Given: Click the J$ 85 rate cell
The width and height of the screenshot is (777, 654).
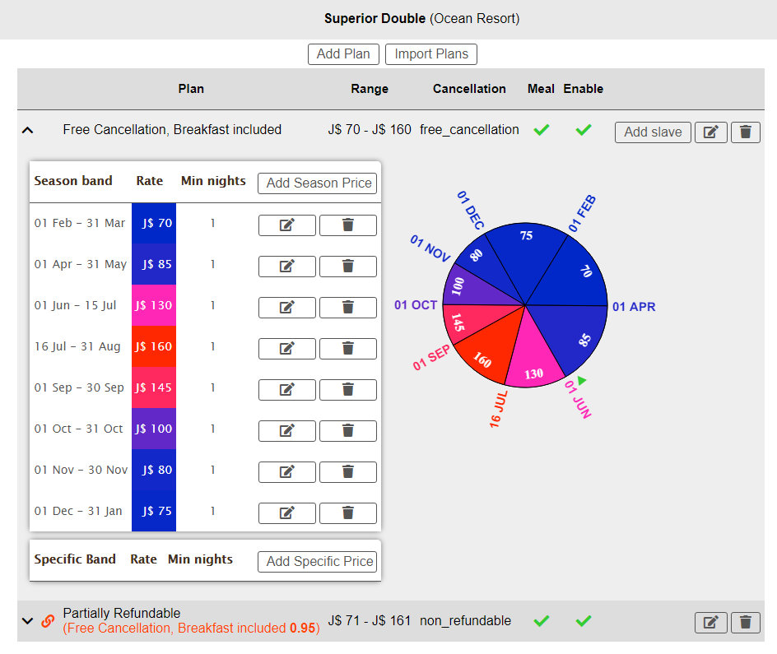Looking at the screenshot, I should point(154,264).
